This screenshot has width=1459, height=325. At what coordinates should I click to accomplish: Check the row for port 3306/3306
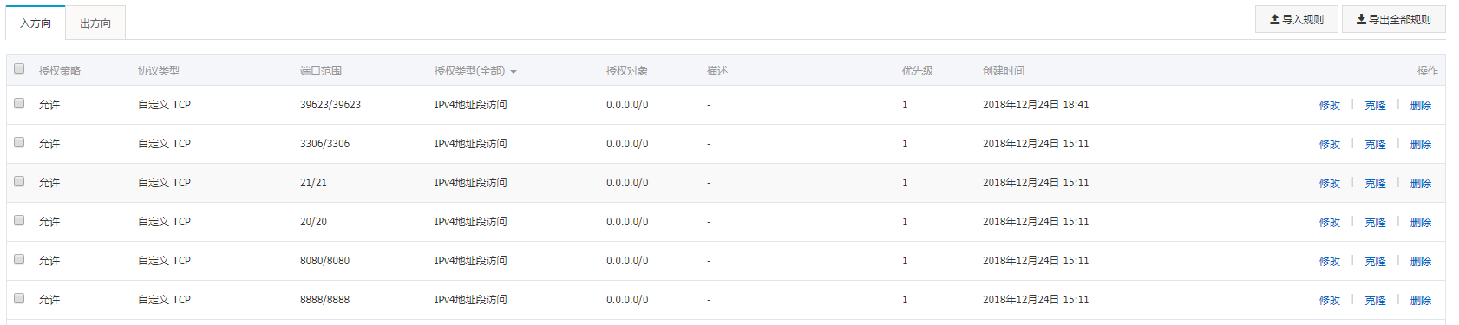(x=19, y=142)
